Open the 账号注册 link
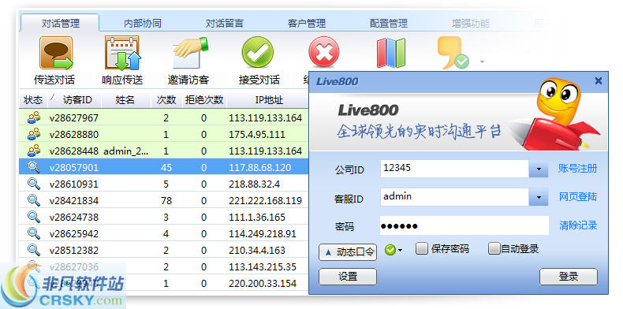The height and width of the screenshot is (309, 623). coord(578,169)
